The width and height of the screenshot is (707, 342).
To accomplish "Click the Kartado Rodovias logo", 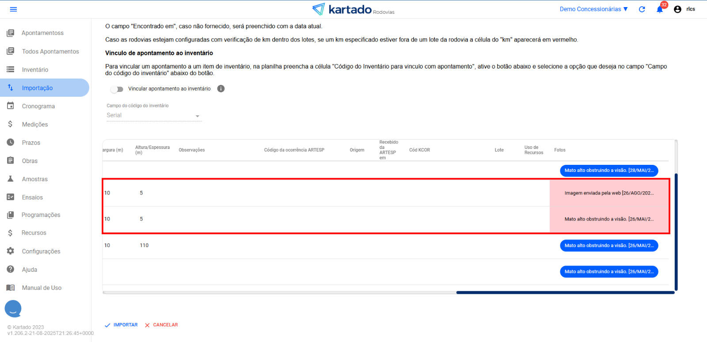I will 353,9.
